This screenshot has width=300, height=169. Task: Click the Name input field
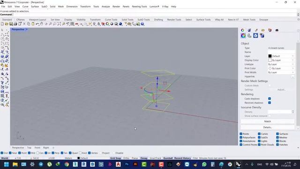[x=281, y=52]
